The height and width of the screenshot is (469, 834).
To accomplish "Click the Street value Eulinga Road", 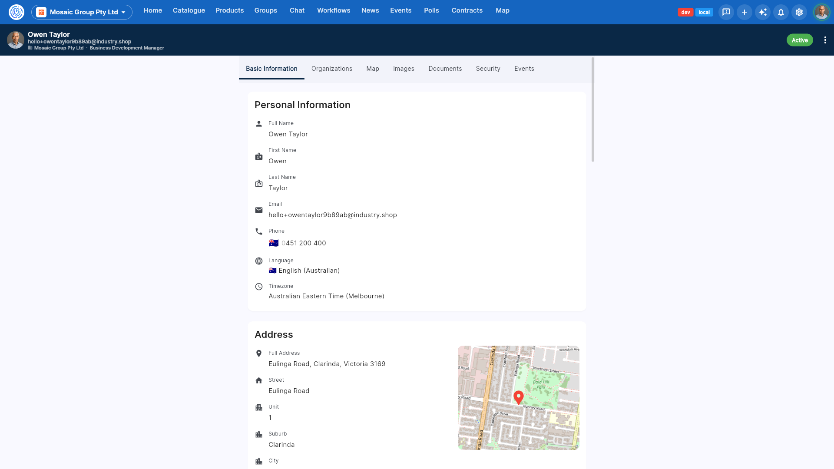I will 289,391.
